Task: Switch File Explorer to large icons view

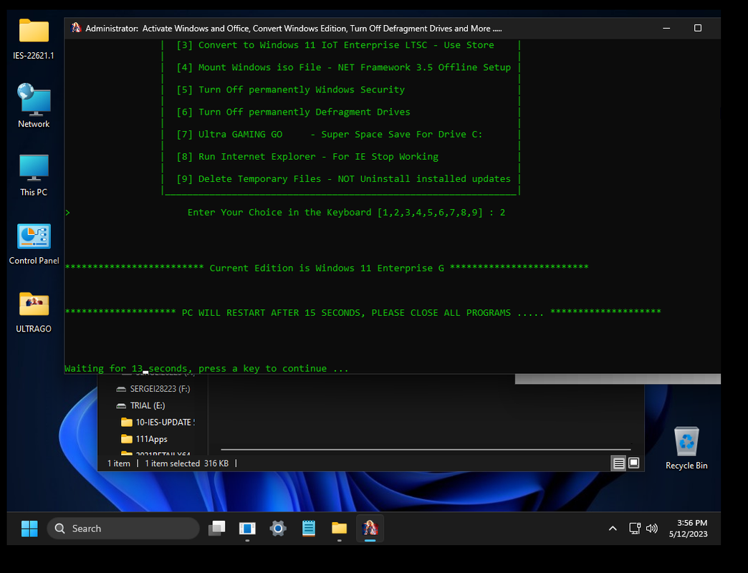Action: [634, 463]
